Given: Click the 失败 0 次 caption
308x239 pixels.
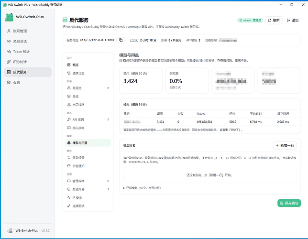Looking at the screenshot, I should tap(175, 87).
